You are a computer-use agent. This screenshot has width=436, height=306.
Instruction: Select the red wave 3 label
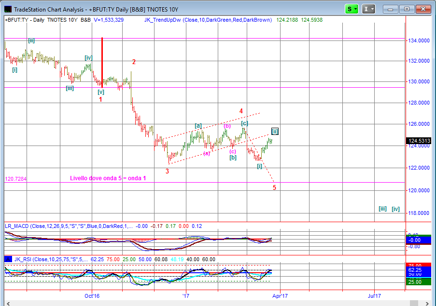click(x=167, y=171)
